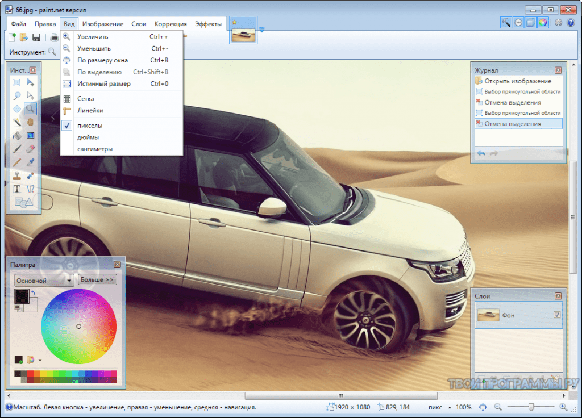Open the Эффекты menu
This screenshot has width=582, height=418.
pos(209,23)
